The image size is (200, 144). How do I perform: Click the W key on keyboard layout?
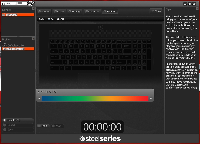point(66,52)
